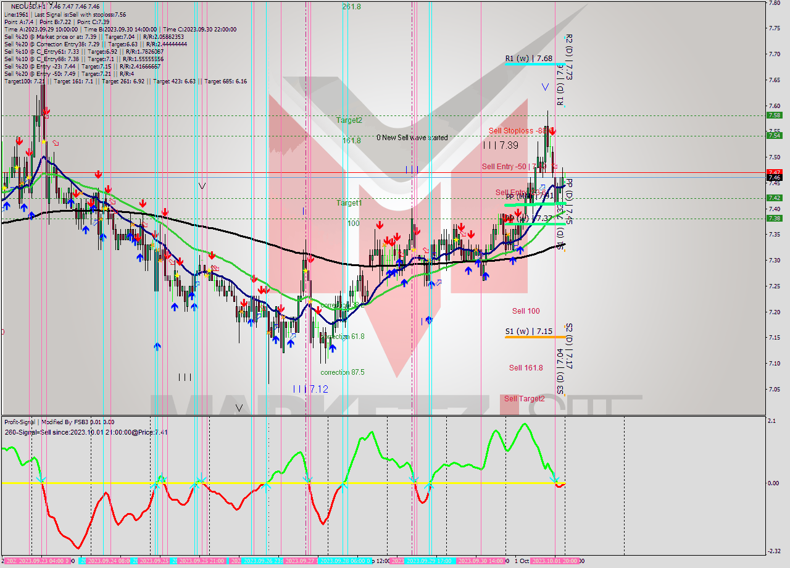Click the green 7.58 price tag
Image resolution: width=790 pixels, height=568 pixels.
pos(775,115)
